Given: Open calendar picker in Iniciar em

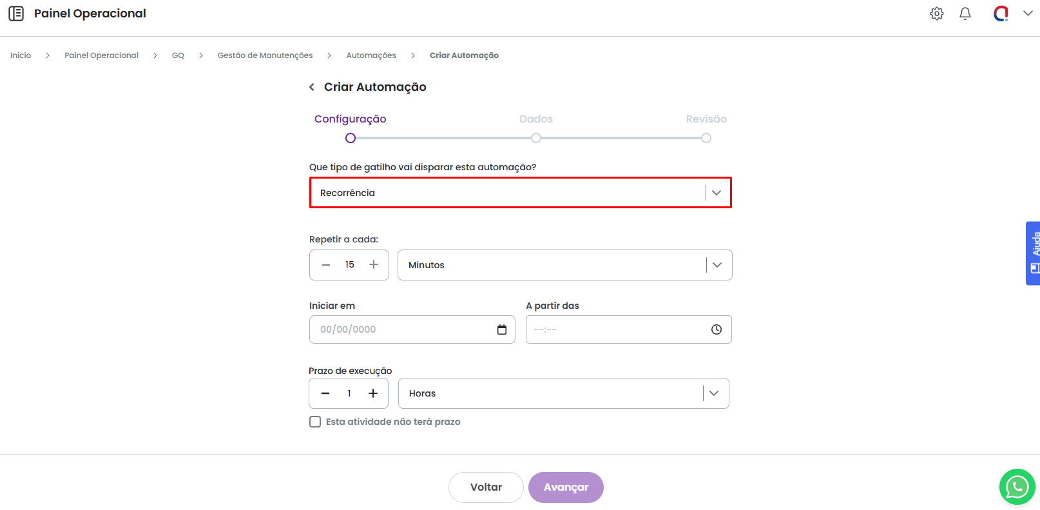Looking at the screenshot, I should [x=502, y=329].
